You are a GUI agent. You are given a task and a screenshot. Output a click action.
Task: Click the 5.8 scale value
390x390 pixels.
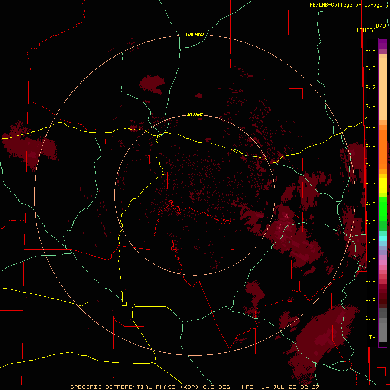coord(370,145)
